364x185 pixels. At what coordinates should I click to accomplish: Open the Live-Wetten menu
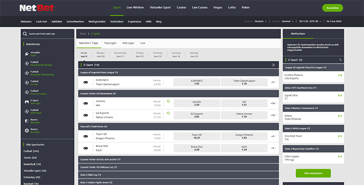pos(135,7)
